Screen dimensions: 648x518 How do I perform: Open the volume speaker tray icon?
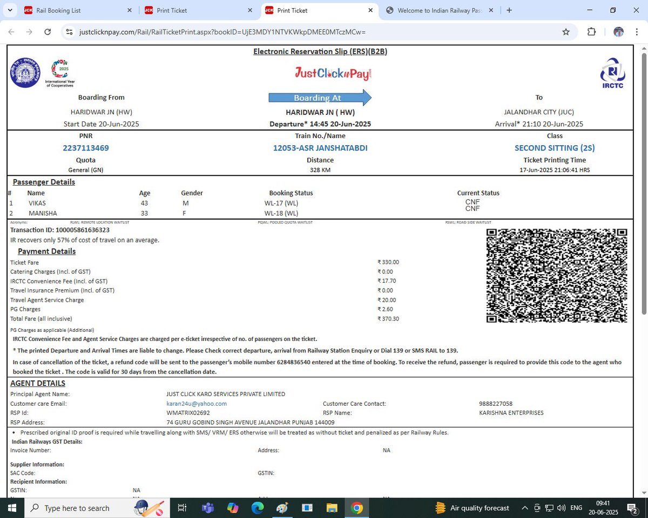[562, 508]
